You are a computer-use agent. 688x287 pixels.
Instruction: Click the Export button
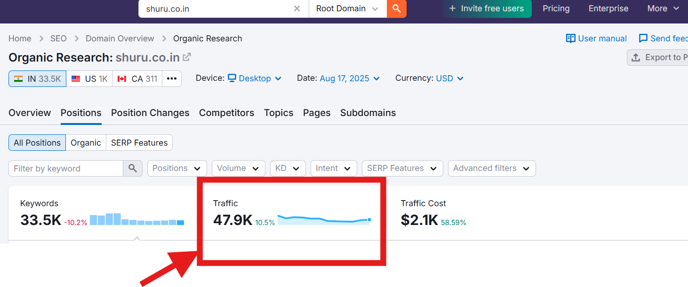(658, 57)
